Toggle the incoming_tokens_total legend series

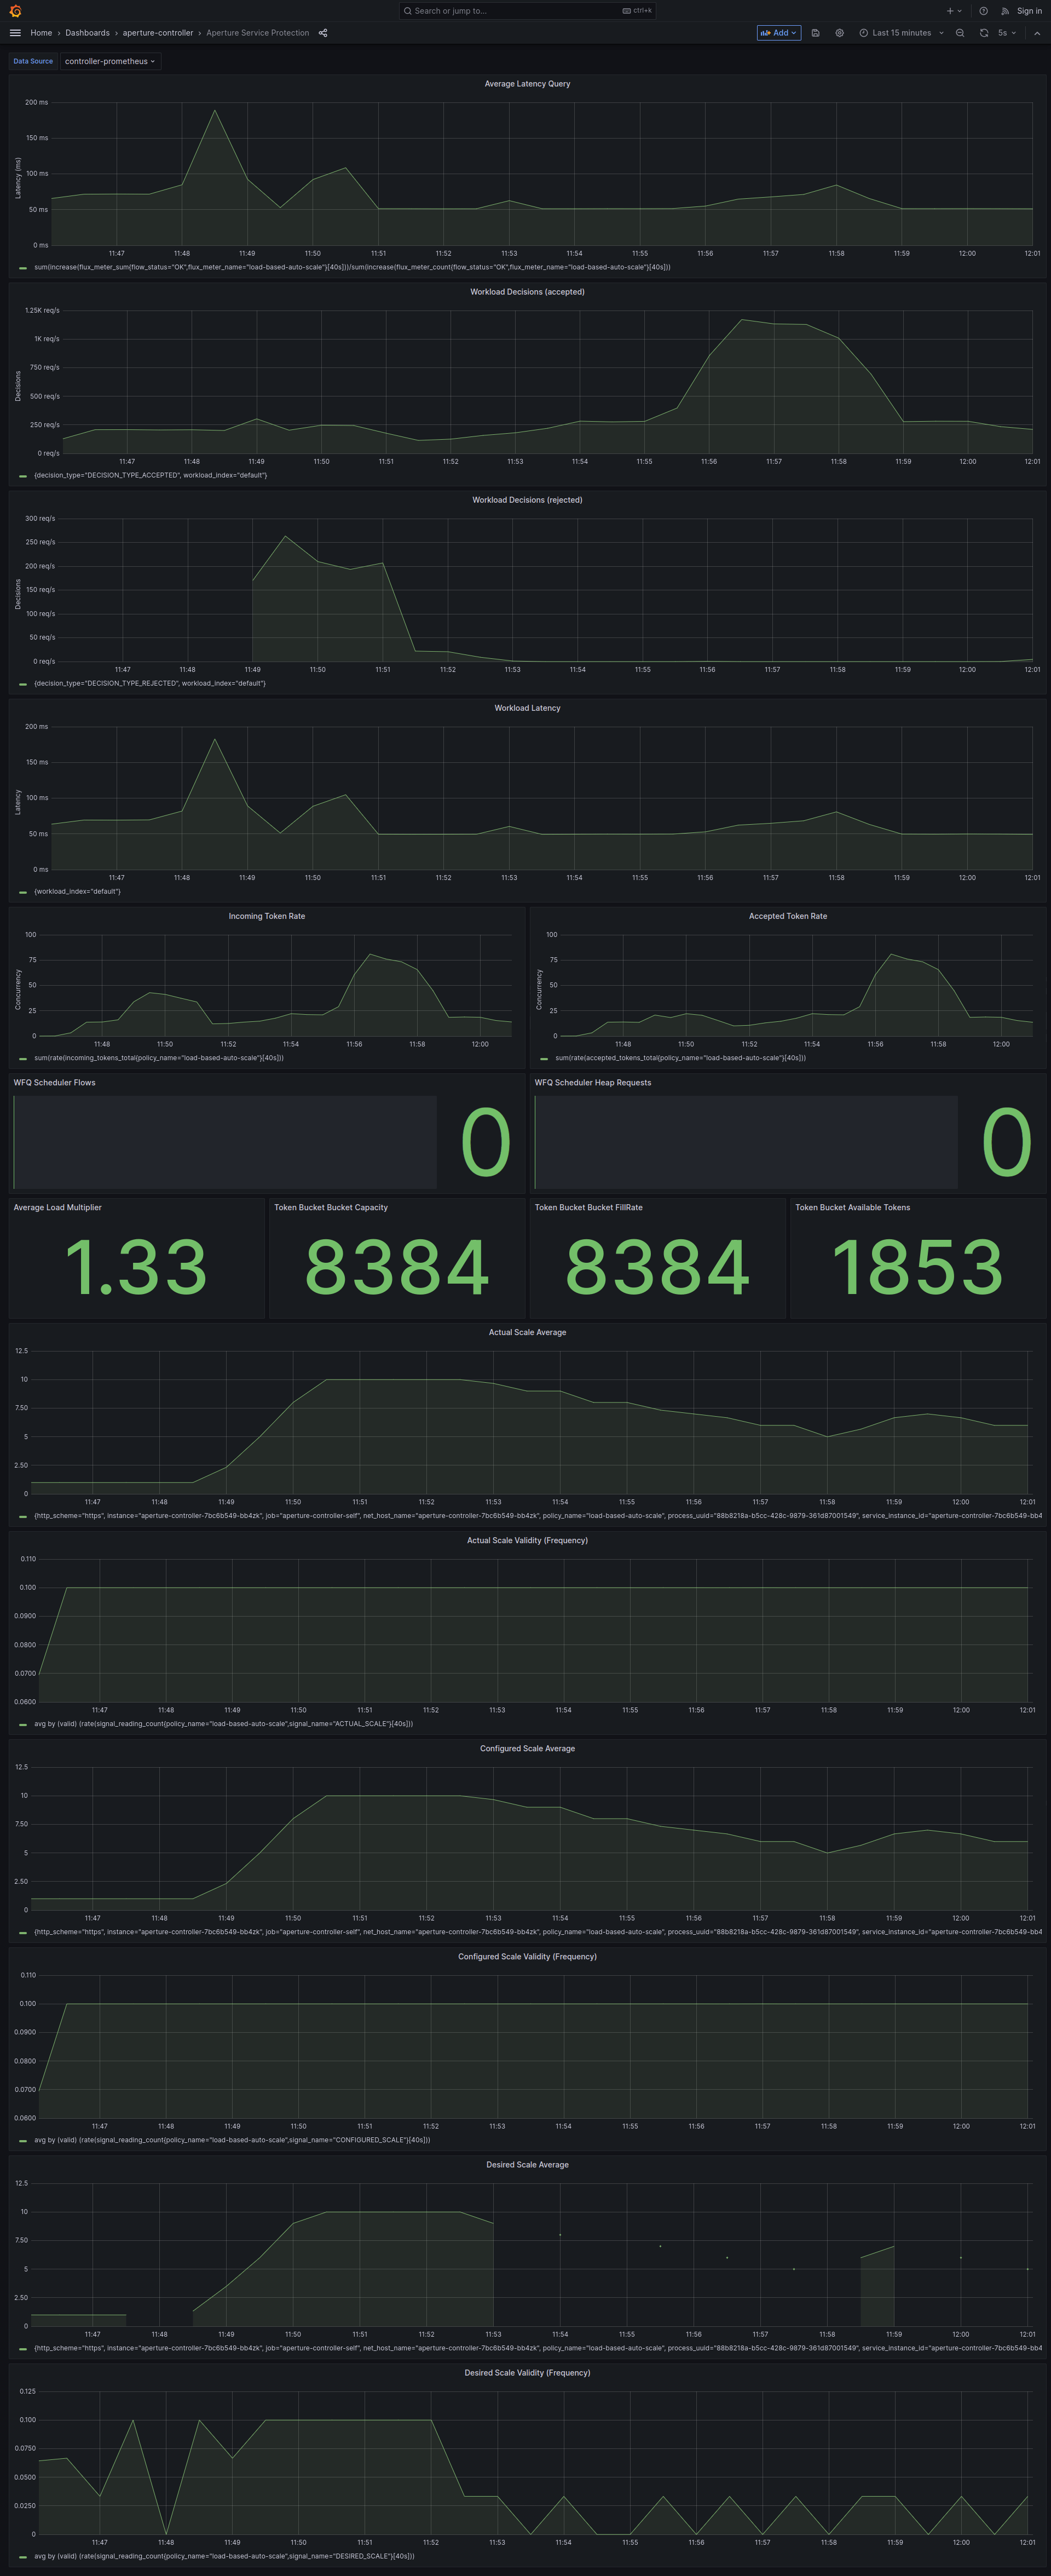(159, 1057)
